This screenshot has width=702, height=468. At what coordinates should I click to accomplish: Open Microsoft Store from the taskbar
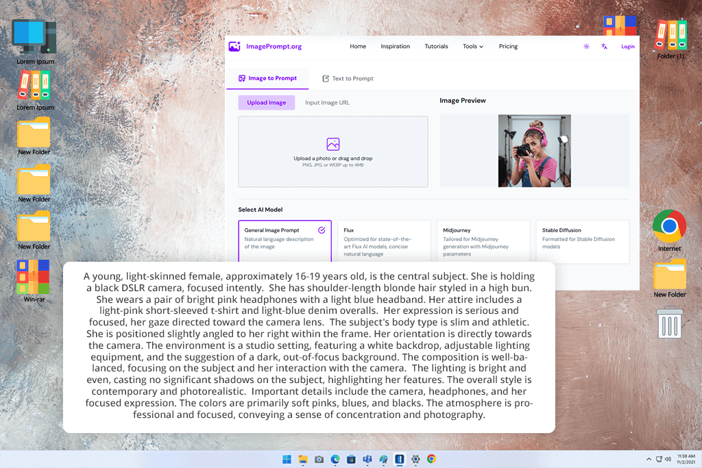pyautogui.click(x=352, y=459)
